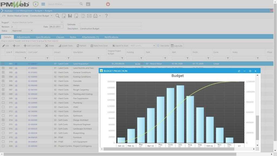
Task: Expand the Status dropdown showing Approved
Action: click(x=31, y=31)
